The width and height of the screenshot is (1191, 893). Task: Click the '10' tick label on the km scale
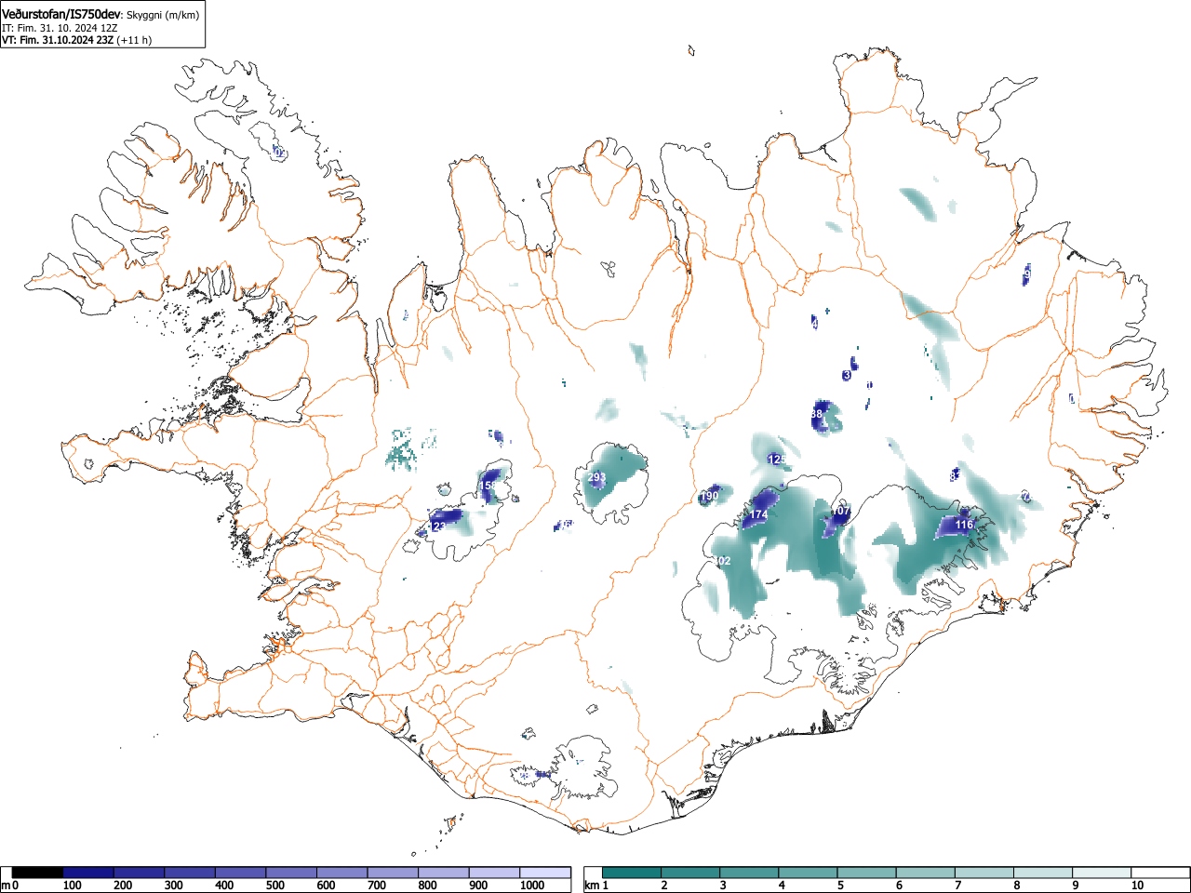pos(1137,886)
